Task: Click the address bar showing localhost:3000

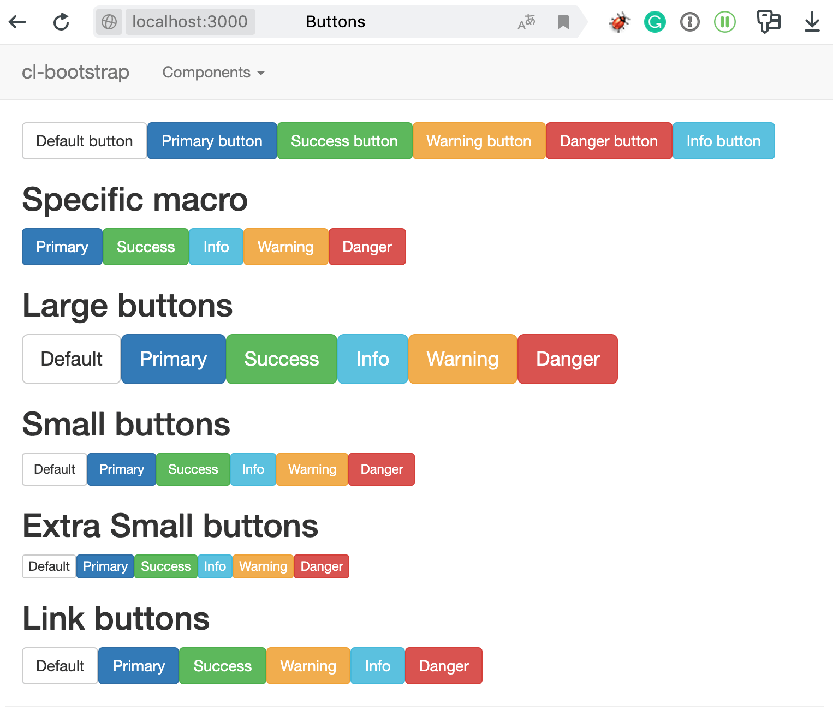Action: pyautogui.click(x=190, y=22)
